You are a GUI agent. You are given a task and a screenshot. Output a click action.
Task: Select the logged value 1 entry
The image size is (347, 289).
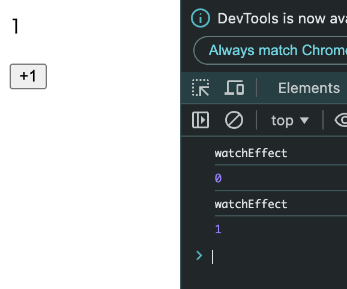pyautogui.click(x=218, y=229)
